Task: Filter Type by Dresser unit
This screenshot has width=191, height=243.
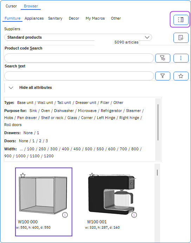Action: click(x=86, y=103)
